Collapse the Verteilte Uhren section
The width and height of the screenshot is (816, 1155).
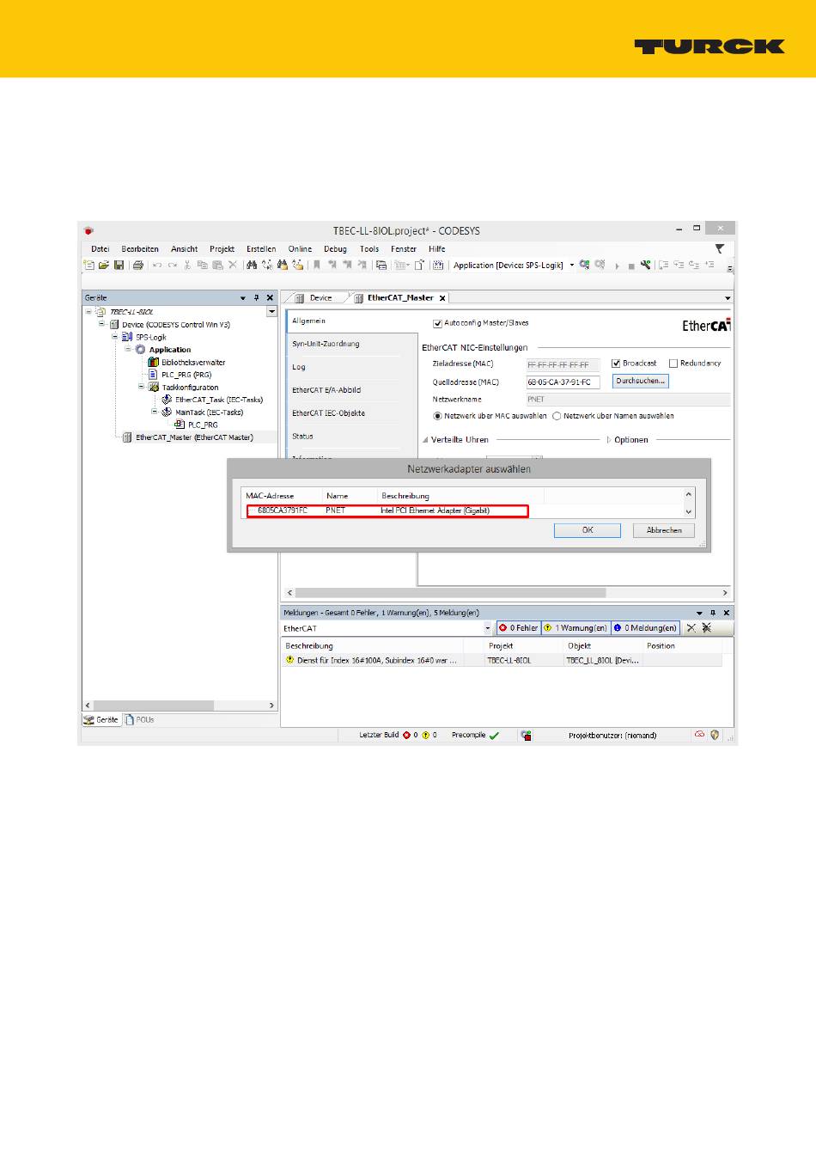pos(425,440)
